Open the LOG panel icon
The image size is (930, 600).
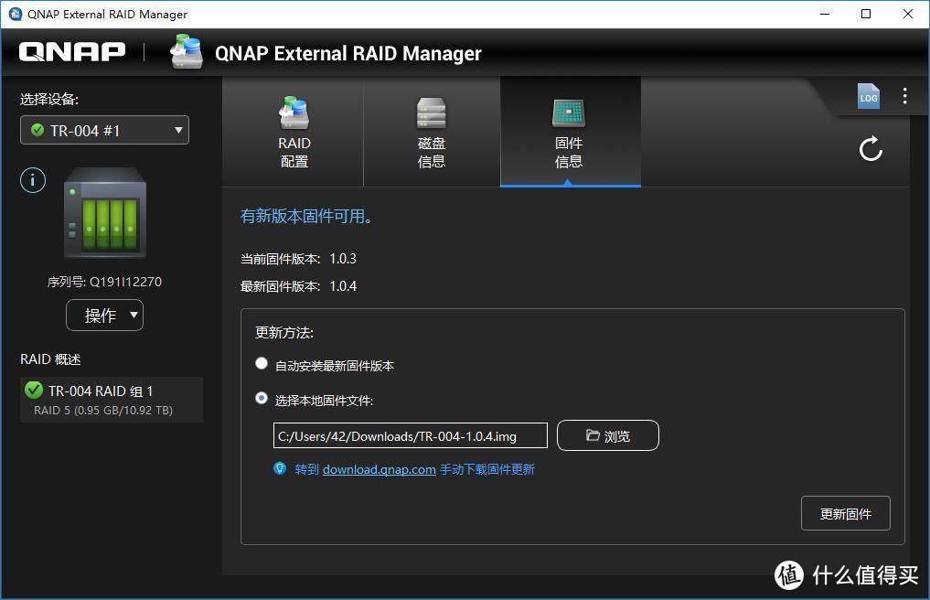[867, 96]
